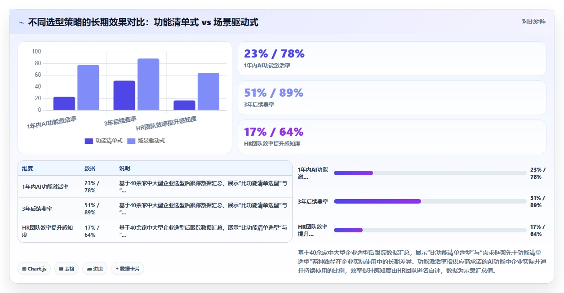Select the light bar for 3年后续费率

[x=148, y=84]
